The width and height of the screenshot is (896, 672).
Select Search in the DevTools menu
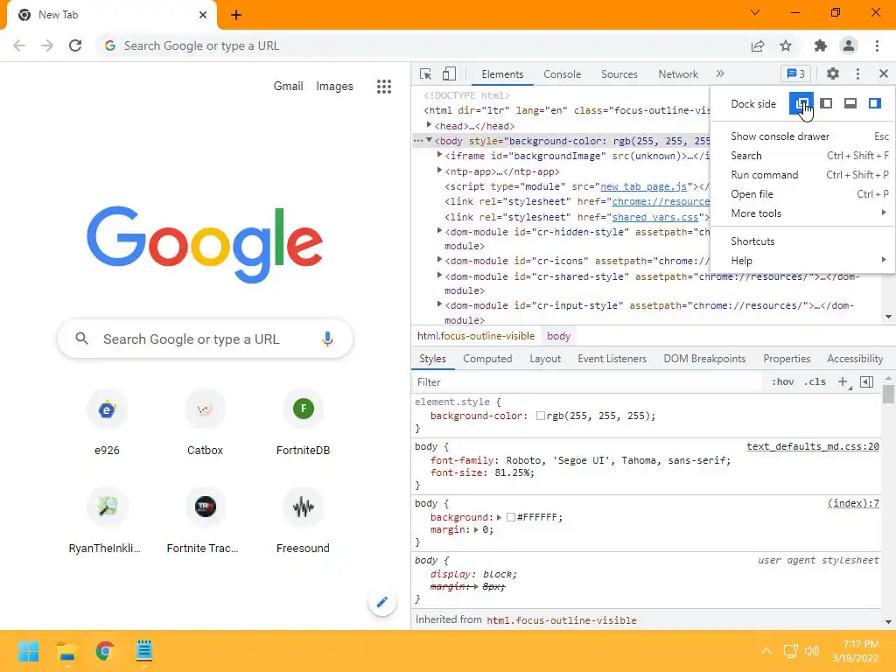pyautogui.click(x=803, y=156)
